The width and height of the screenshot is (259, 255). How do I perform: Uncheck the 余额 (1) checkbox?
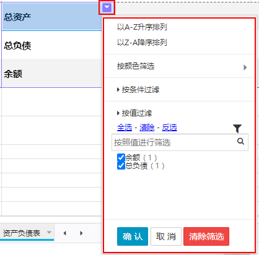pyautogui.click(x=121, y=157)
